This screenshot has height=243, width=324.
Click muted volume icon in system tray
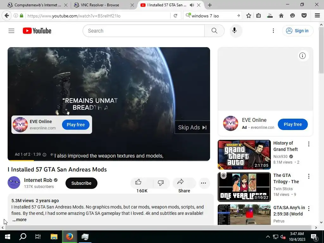coord(283,237)
